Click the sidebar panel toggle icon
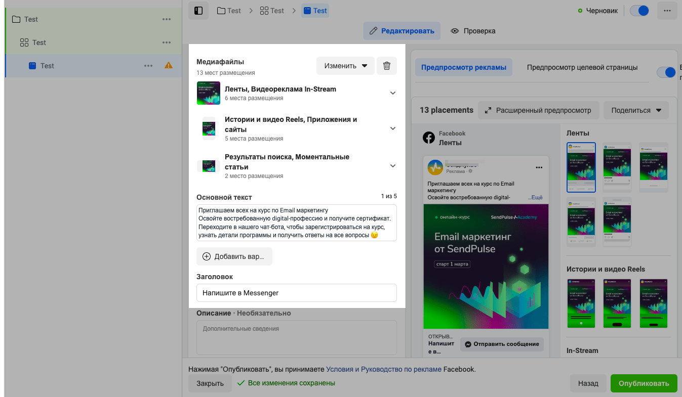The height and width of the screenshot is (397, 682). click(x=198, y=11)
